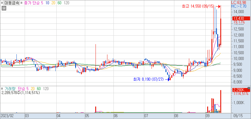
Task: Click the 09/15 current date label
Action: click(x=238, y=116)
